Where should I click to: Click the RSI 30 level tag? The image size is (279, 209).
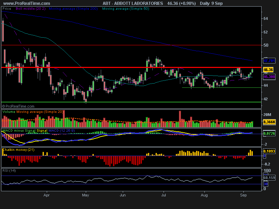point(265,184)
